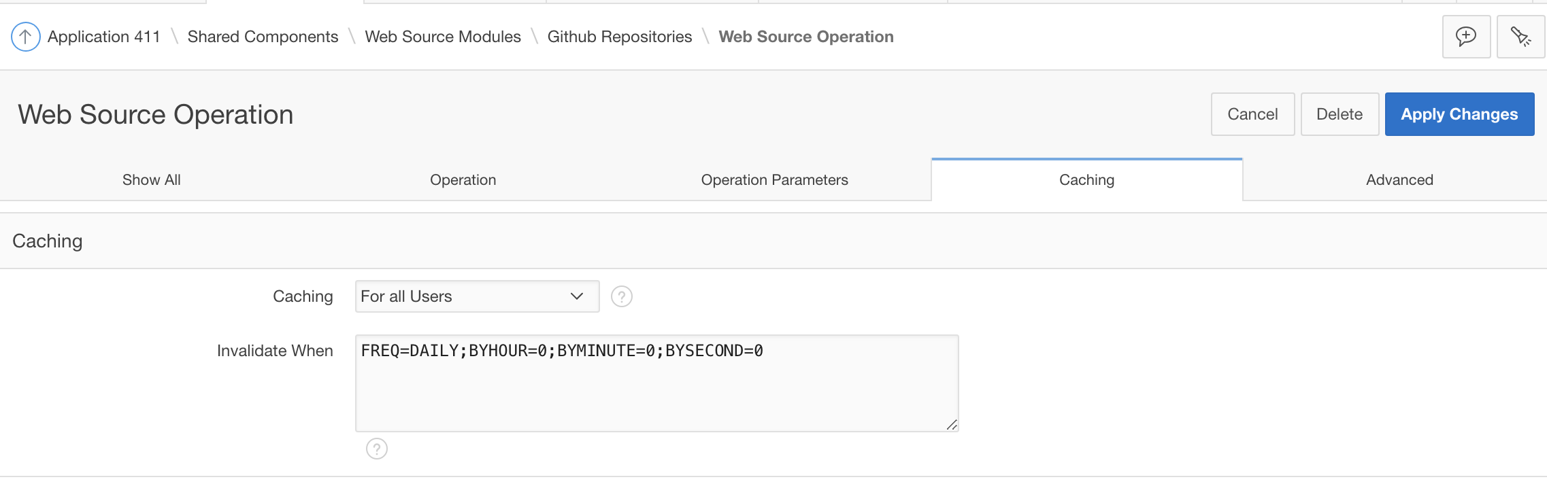Click the Github Repositories breadcrumb link
This screenshot has height=503, width=1547.
click(x=620, y=37)
